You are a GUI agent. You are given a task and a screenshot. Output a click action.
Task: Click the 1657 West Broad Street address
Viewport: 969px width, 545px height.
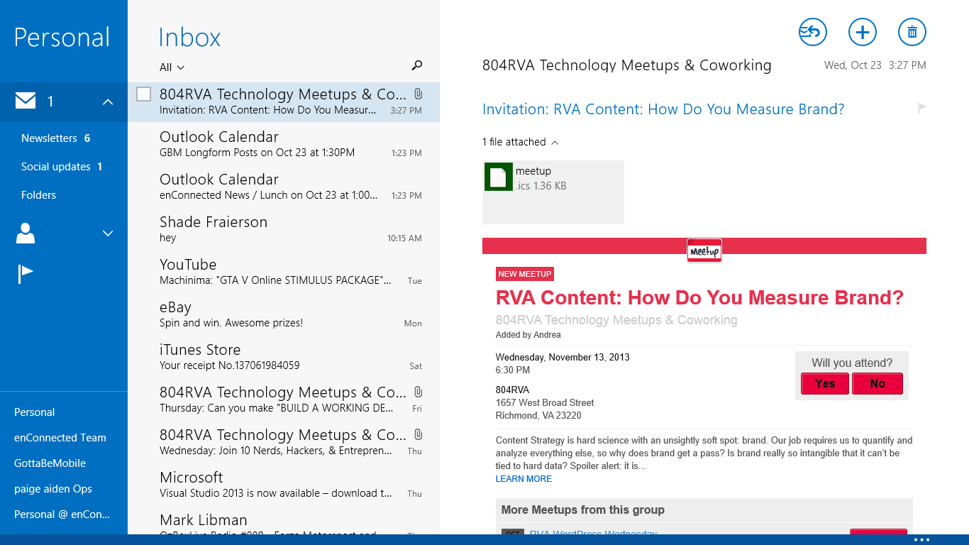pyautogui.click(x=545, y=402)
